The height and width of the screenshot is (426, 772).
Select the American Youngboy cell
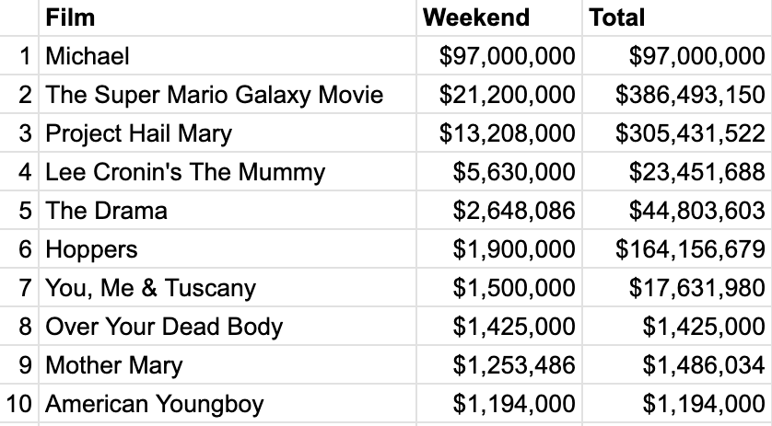[228, 404]
